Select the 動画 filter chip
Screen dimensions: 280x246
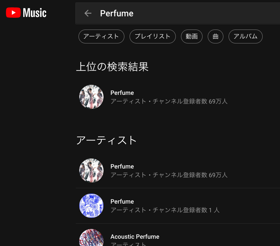(192, 36)
